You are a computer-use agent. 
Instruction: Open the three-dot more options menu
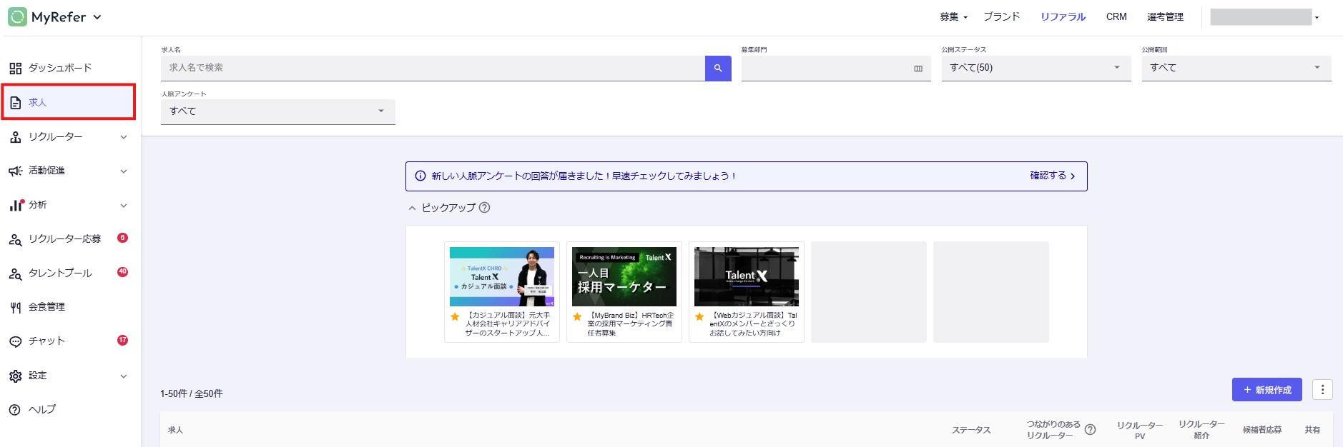point(1322,390)
